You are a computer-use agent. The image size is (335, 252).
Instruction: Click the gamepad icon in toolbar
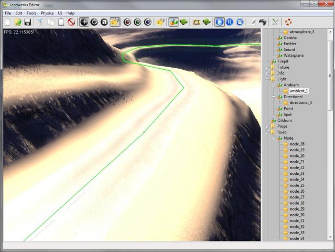click(263, 22)
